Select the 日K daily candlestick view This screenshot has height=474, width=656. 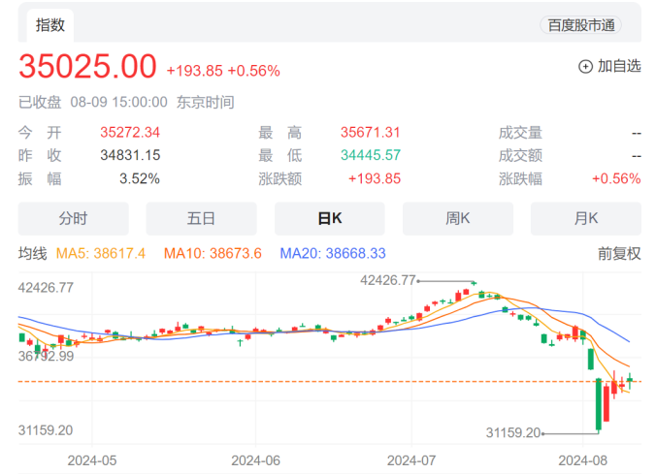(x=330, y=218)
